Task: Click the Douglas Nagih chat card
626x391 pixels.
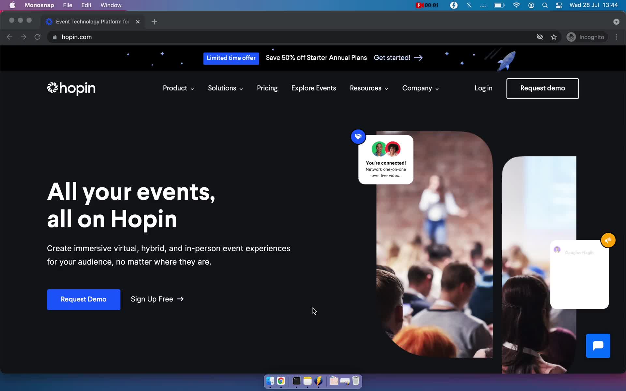Action: click(x=579, y=274)
